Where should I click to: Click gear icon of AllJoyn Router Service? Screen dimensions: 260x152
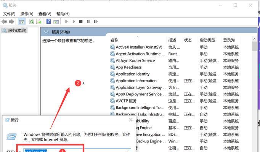tap(112, 60)
